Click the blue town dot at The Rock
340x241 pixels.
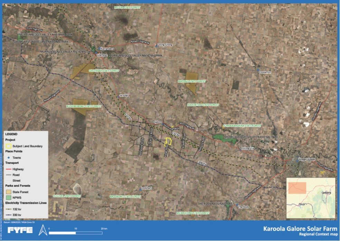(x=237, y=205)
